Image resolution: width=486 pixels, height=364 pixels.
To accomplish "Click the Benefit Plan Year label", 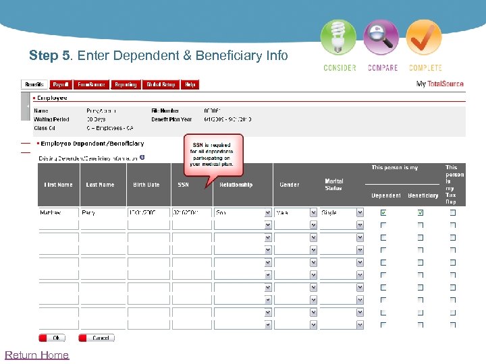I will click(x=171, y=119).
